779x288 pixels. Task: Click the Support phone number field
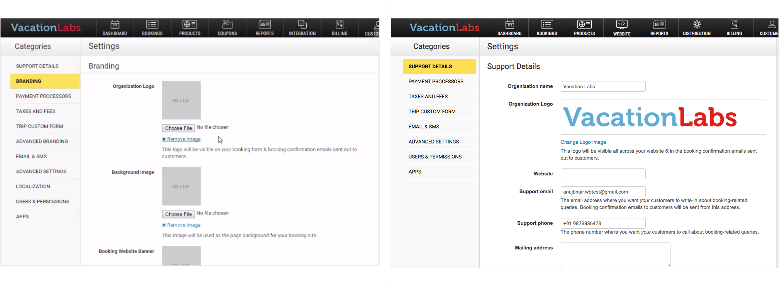(603, 223)
